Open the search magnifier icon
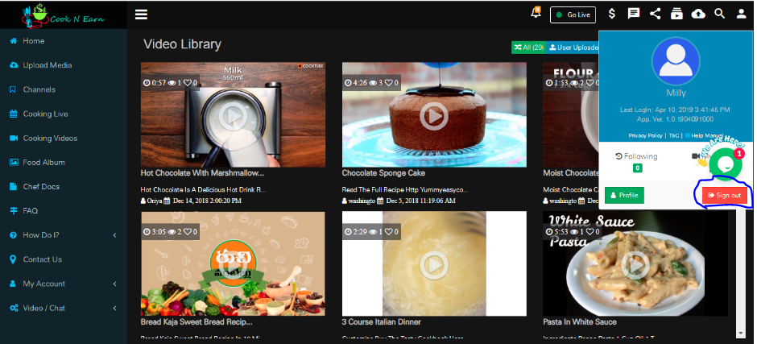Viewport: 757px width, 344px height. pyautogui.click(x=719, y=14)
